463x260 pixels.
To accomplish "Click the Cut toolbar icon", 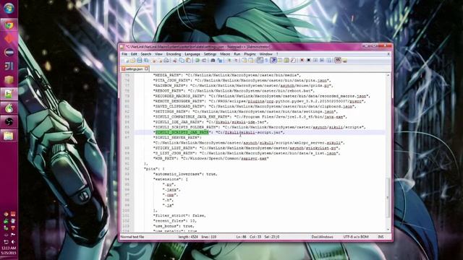I will point(174,61).
